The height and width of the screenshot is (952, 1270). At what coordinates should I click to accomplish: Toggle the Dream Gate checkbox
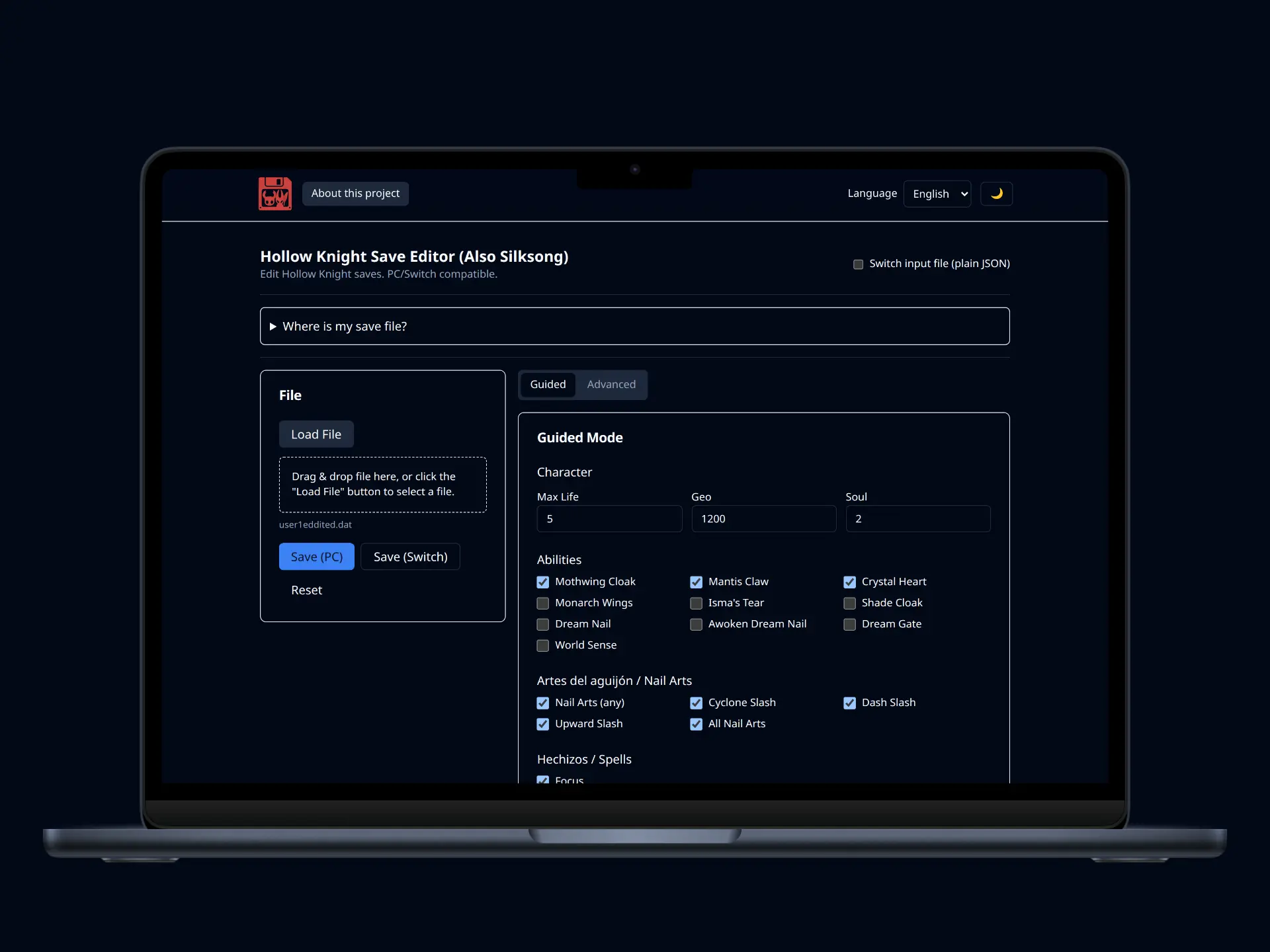(849, 625)
